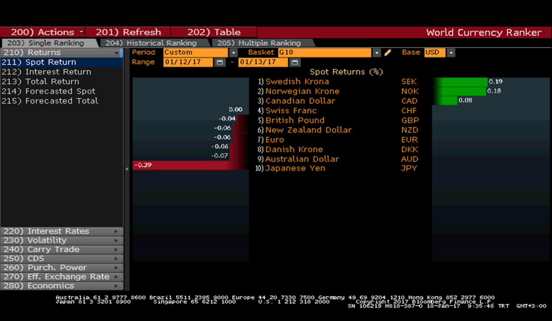
Task: Expand the 260) Purch. Power section
Action: coord(62,268)
